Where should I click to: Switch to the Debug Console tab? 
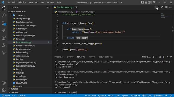point(106,57)
